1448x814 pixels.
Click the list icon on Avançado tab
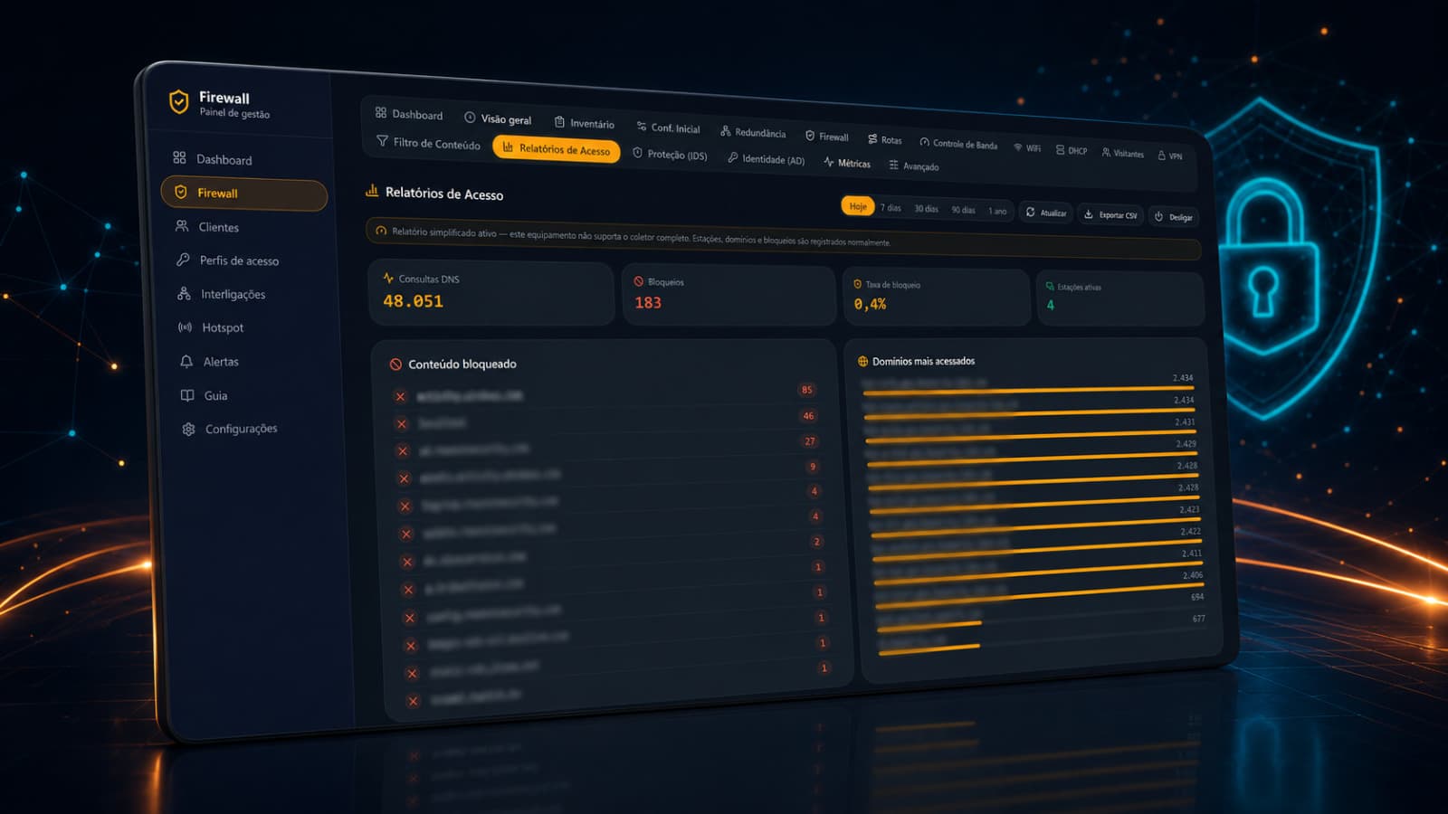[x=893, y=165]
